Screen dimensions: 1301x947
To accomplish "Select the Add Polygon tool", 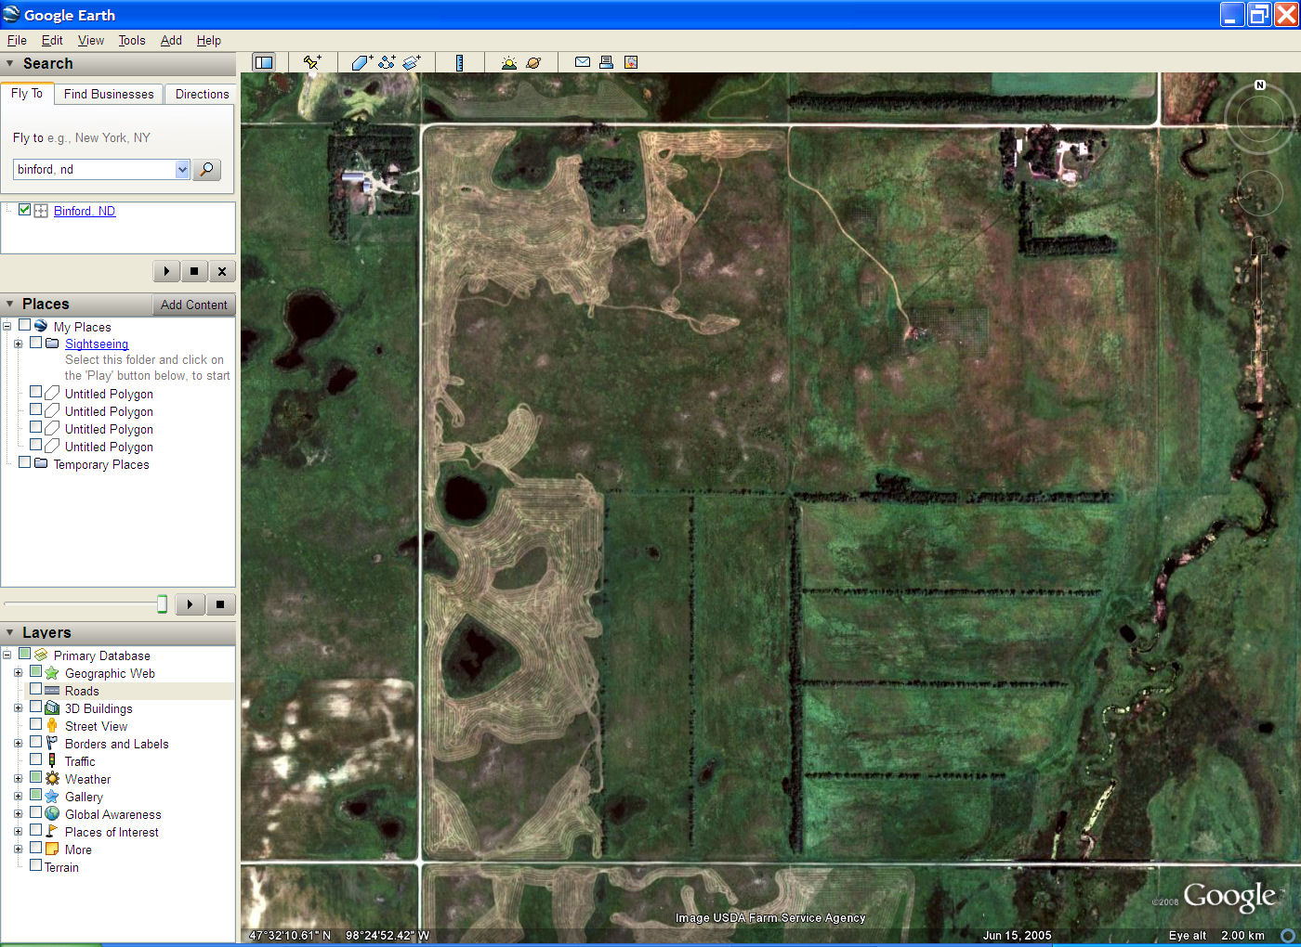I will point(361,62).
